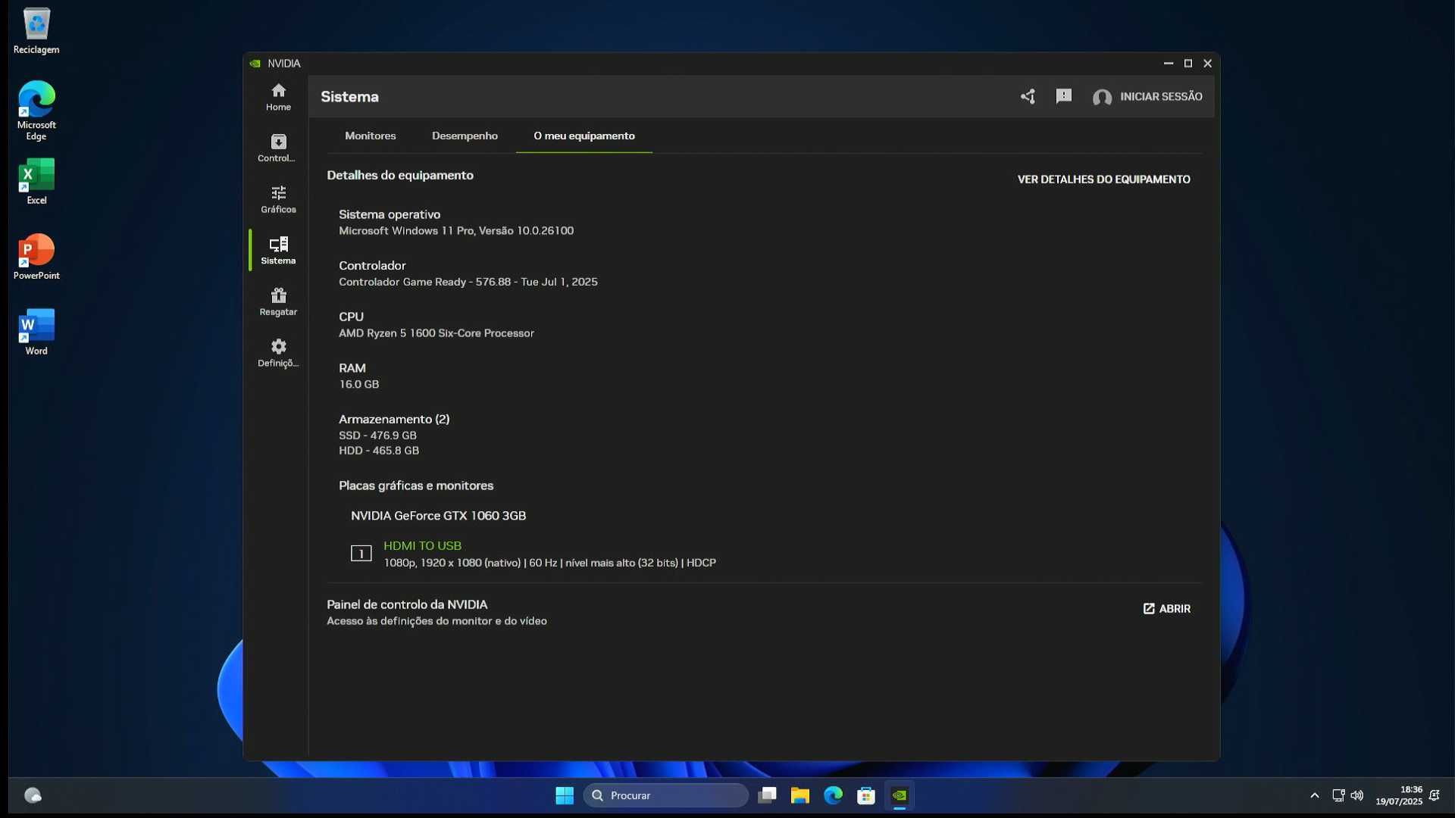
Task: Switch to the Desempenho tab
Action: point(465,136)
